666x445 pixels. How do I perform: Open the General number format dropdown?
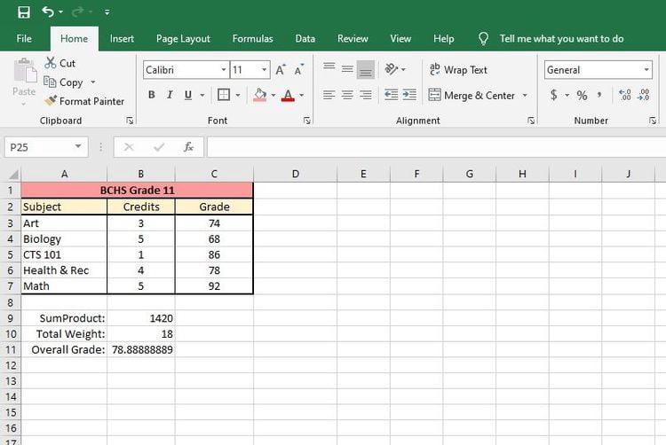(x=646, y=70)
